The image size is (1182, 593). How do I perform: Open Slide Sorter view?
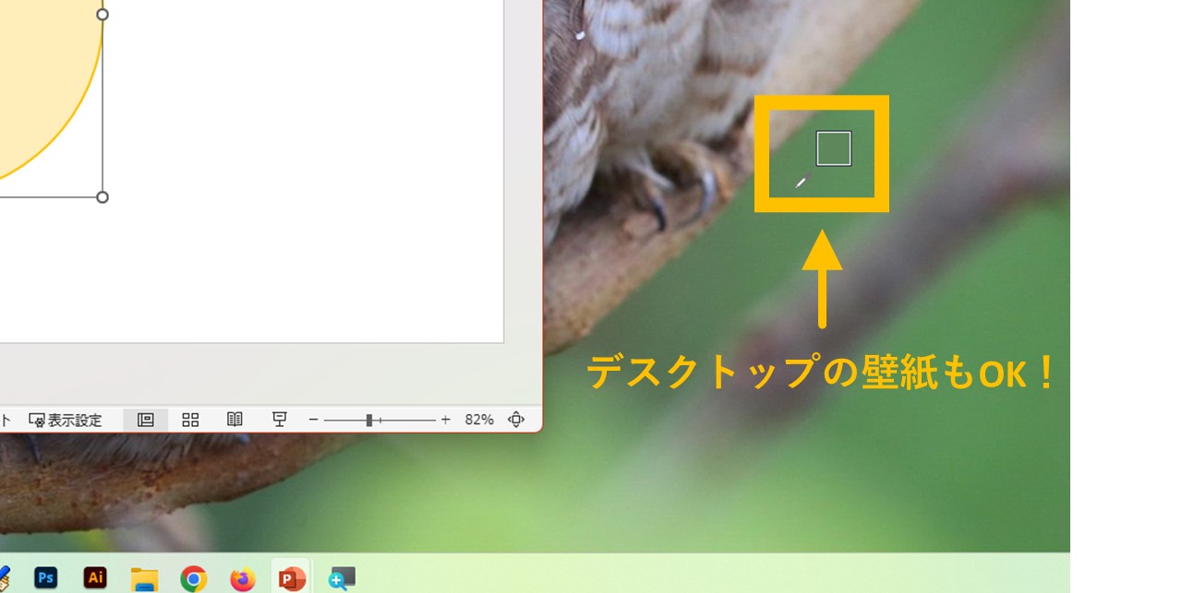[190, 420]
